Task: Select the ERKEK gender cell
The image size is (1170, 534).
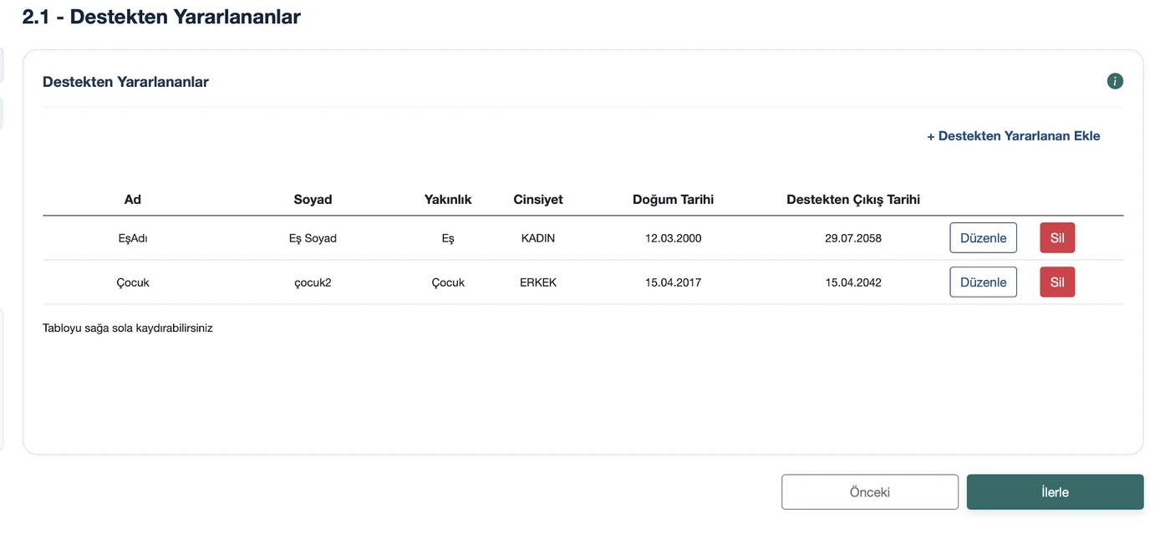Action: [x=538, y=282]
